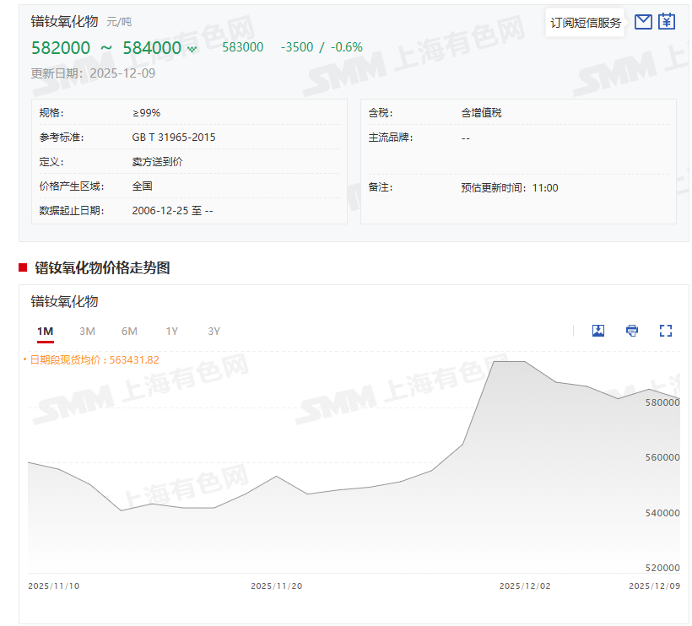Click the 镨钕氧化物 product title at top
692x626 pixels.
coord(64,21)
